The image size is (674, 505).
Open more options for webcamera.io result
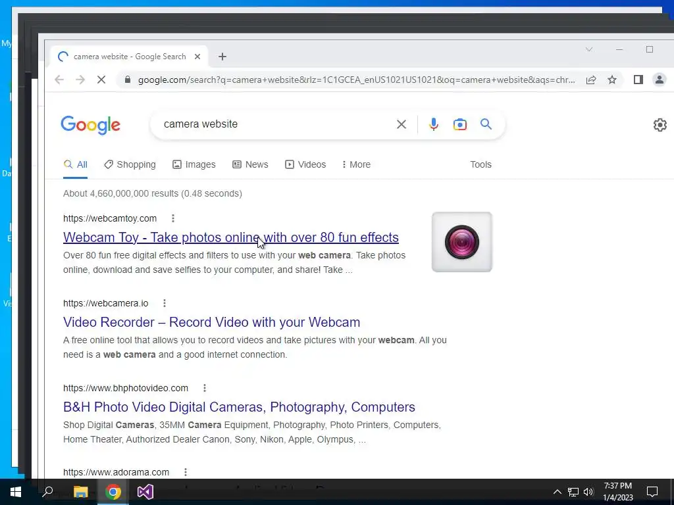coord(164,304)
